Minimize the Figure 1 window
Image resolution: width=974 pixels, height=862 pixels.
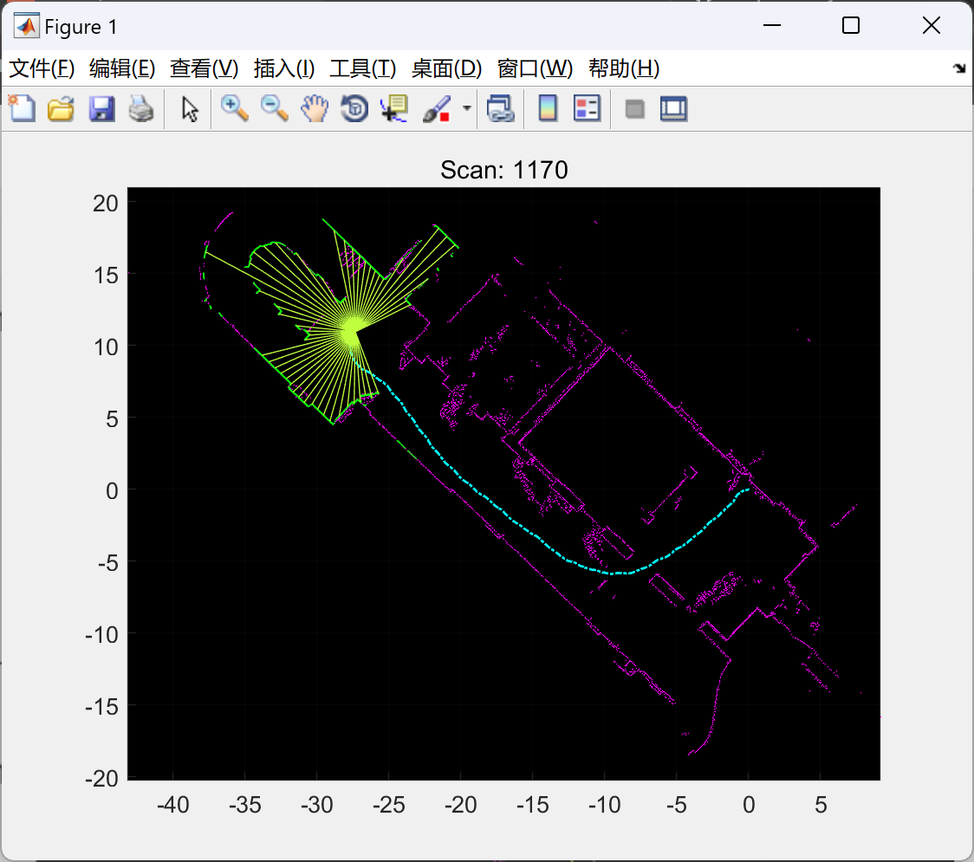pos(771,25)
